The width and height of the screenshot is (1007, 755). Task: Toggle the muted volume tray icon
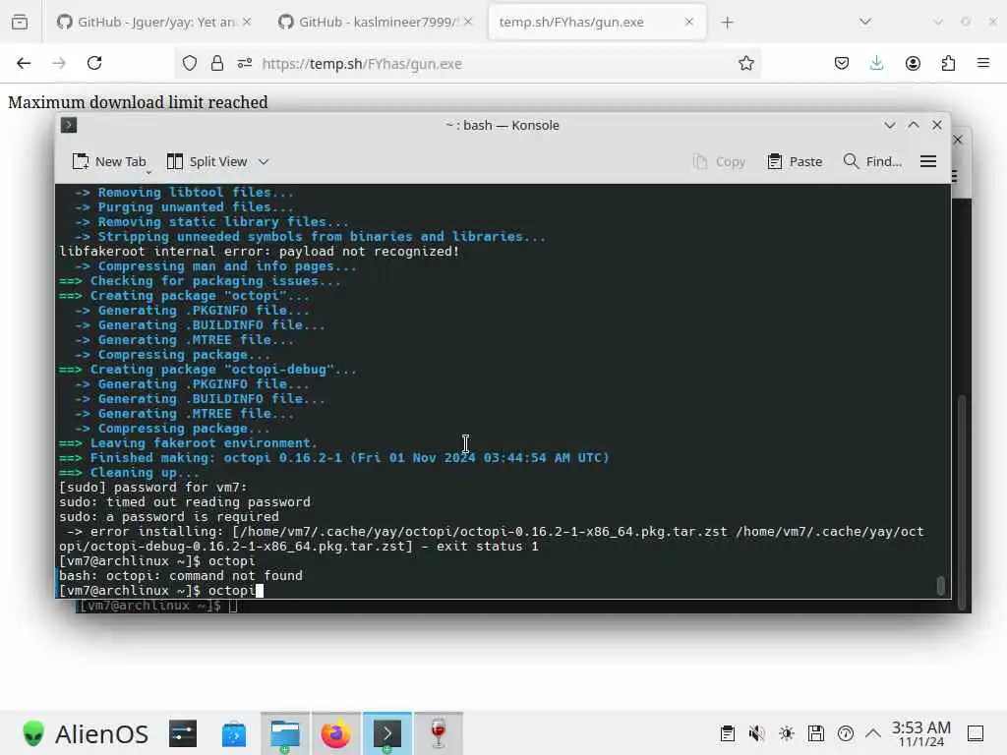757,733
